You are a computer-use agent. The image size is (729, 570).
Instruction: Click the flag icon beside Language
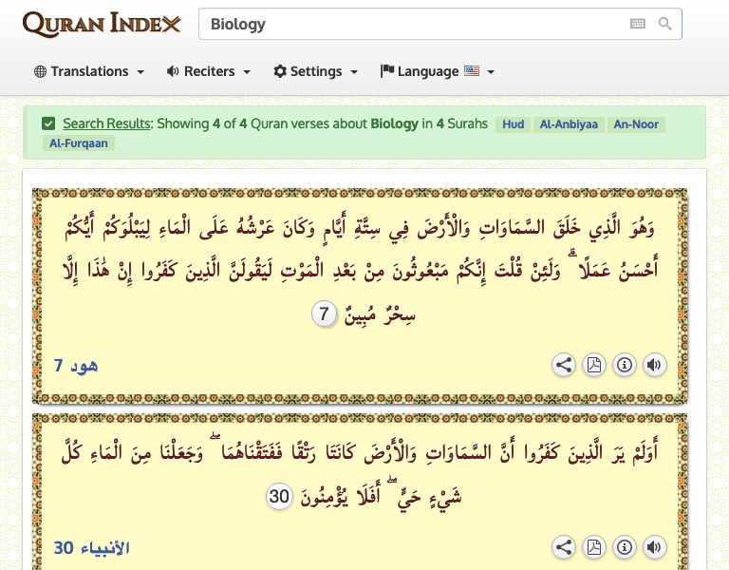click(x=387, y=70)
